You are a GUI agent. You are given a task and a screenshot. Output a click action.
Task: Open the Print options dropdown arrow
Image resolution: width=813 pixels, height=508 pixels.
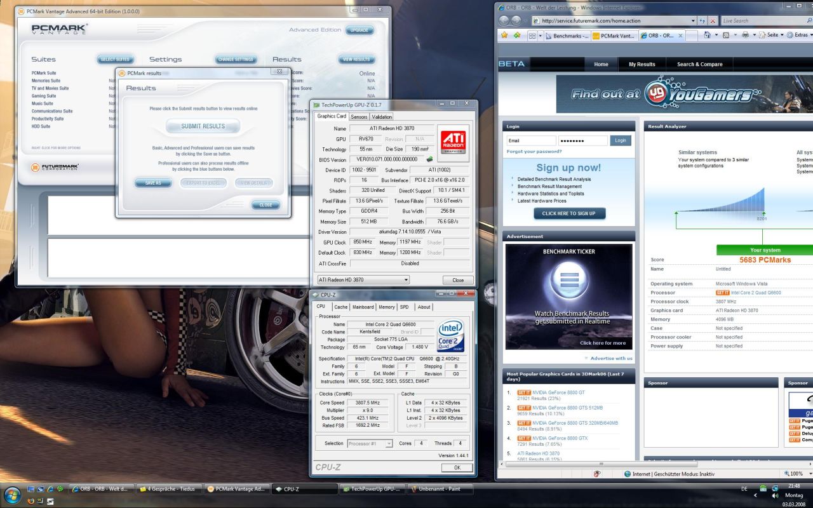coord(755,35)
